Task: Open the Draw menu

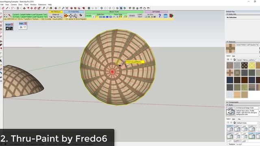Action: pos(20,4)
